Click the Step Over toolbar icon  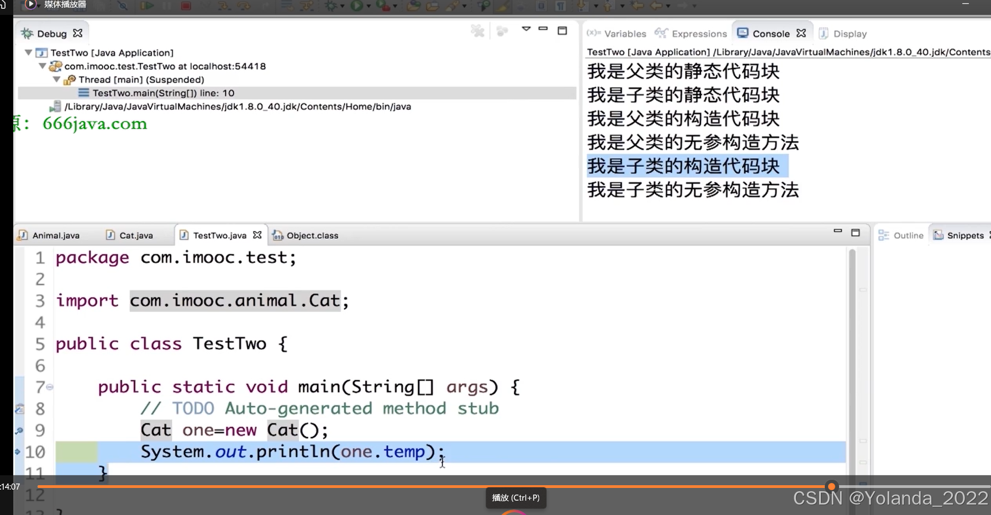click(243, 6)
